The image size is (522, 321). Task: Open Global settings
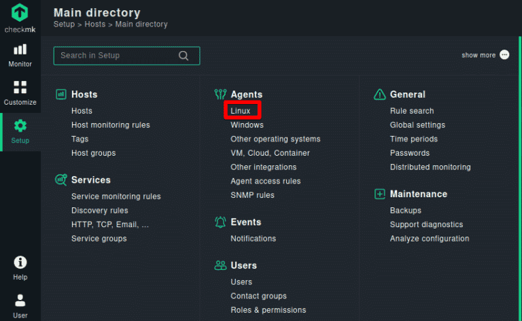(x=417, y=125)
